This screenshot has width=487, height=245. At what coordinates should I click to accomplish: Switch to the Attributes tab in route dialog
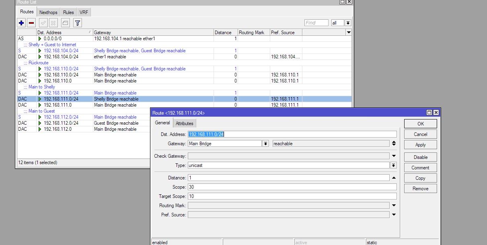pyautogui.click(x=184, y=124)
